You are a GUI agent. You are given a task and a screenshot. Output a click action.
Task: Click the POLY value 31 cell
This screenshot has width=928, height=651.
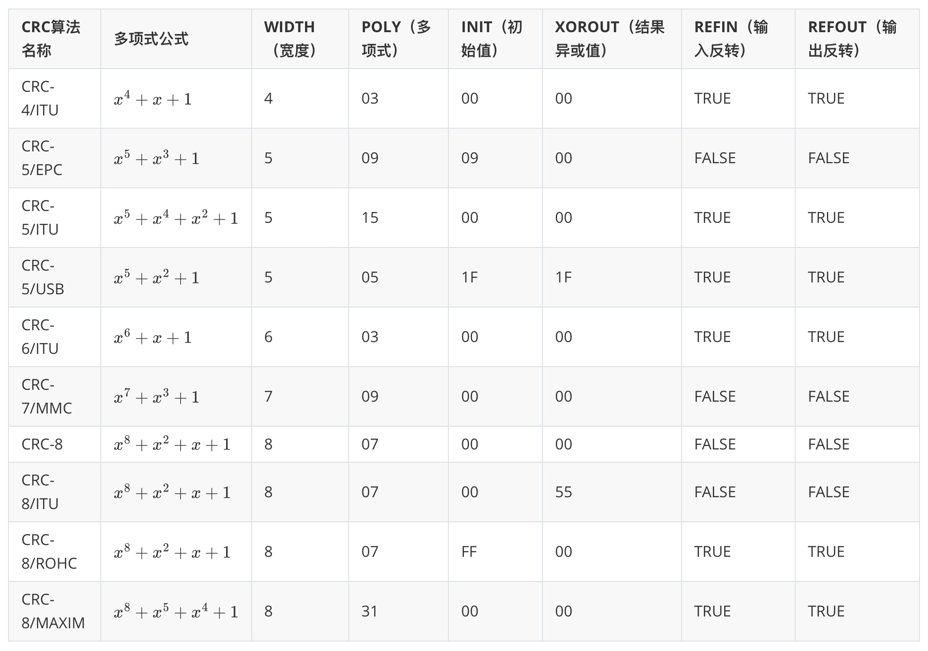tap(369, 611)
